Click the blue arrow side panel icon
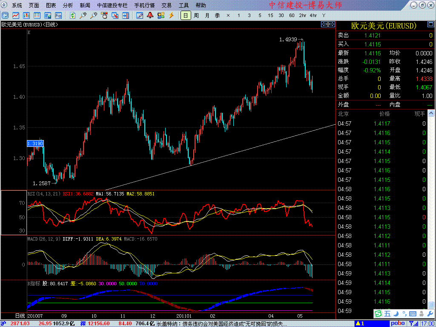Image resolution: width=436 pixels, height=327 pixels. (x=126, y=15)
